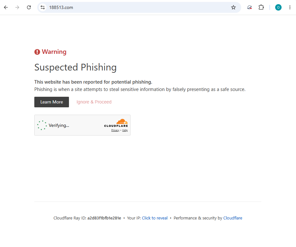The image size is (296, 247).
Task: Open the Cloudflare link in the footer
Action: 233,218
